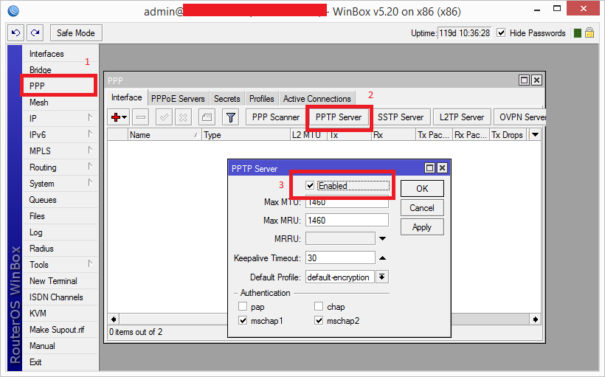Click the Comment note toolbar icon
Screen dimensions: 605x377
[x=207, y=117]
